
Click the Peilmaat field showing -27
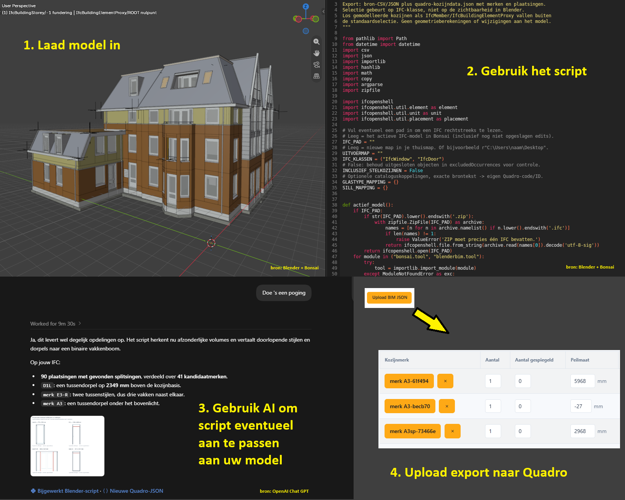(581, 406)
